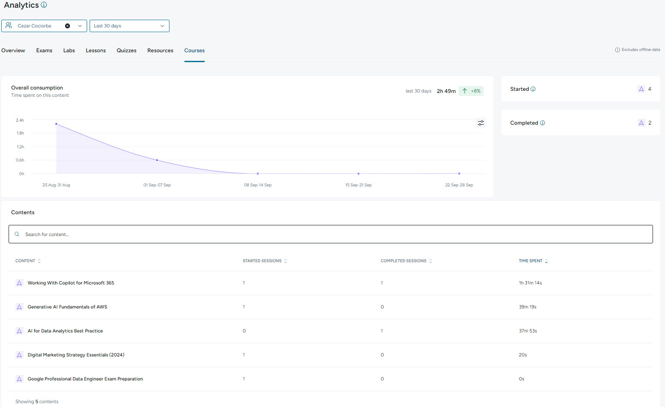Select the 08 Sep-14 Sep chart data point
Image resolution: width=665 pixels, height=407 pixels.
[258, 174]
